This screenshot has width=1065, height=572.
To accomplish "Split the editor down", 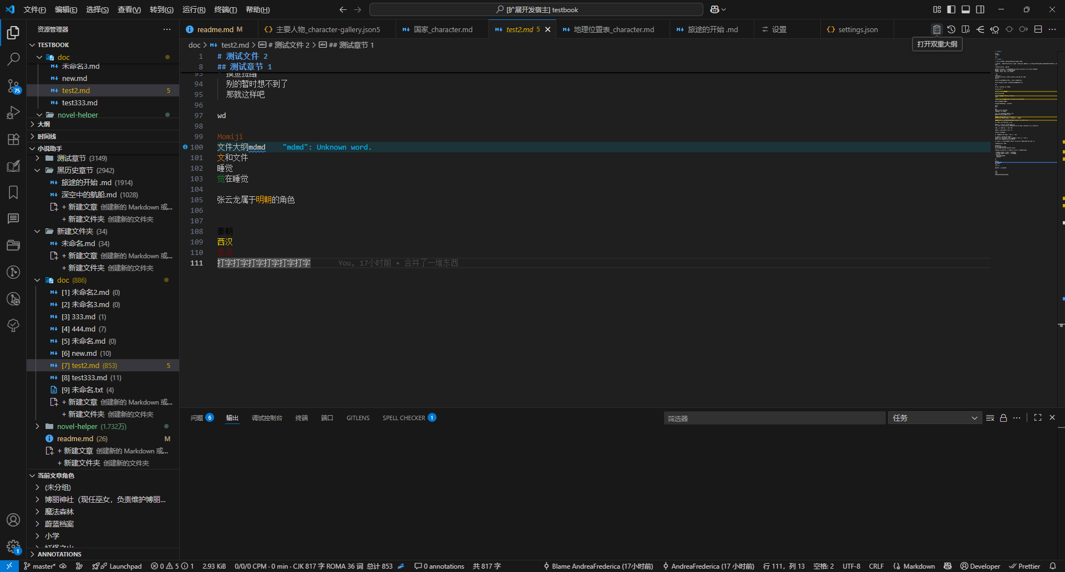I will pyautogui.click(x=1038, y=29).
